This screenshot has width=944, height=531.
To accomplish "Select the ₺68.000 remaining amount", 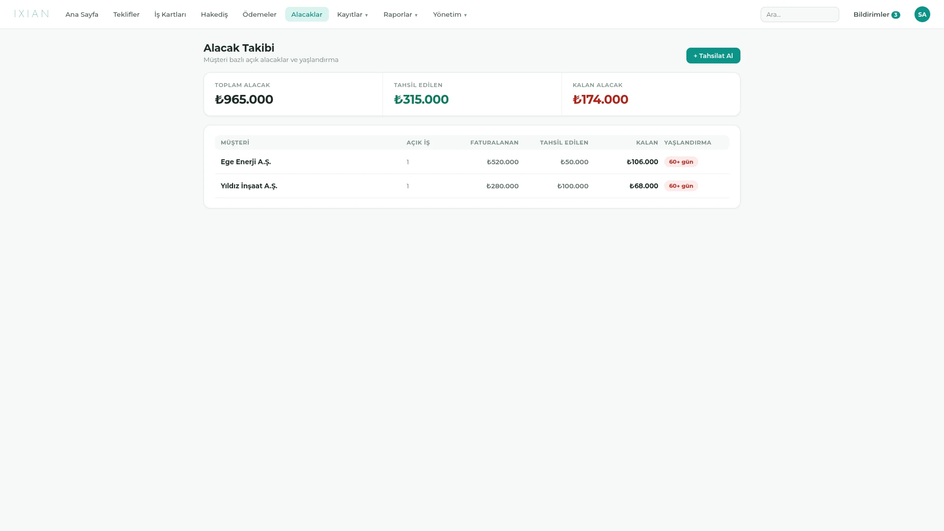I will [644, 186].
